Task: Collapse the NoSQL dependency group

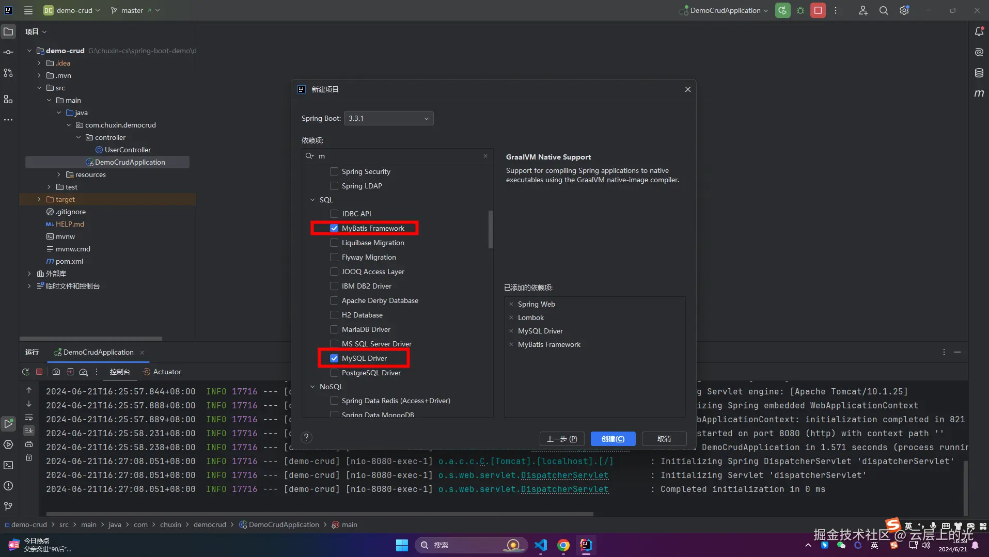Action: click(312, 387)
